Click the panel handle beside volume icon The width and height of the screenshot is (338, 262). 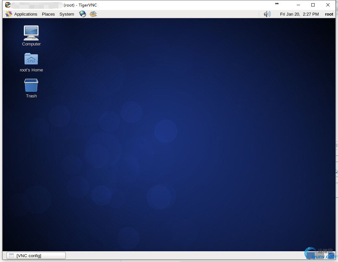point(259,14)
